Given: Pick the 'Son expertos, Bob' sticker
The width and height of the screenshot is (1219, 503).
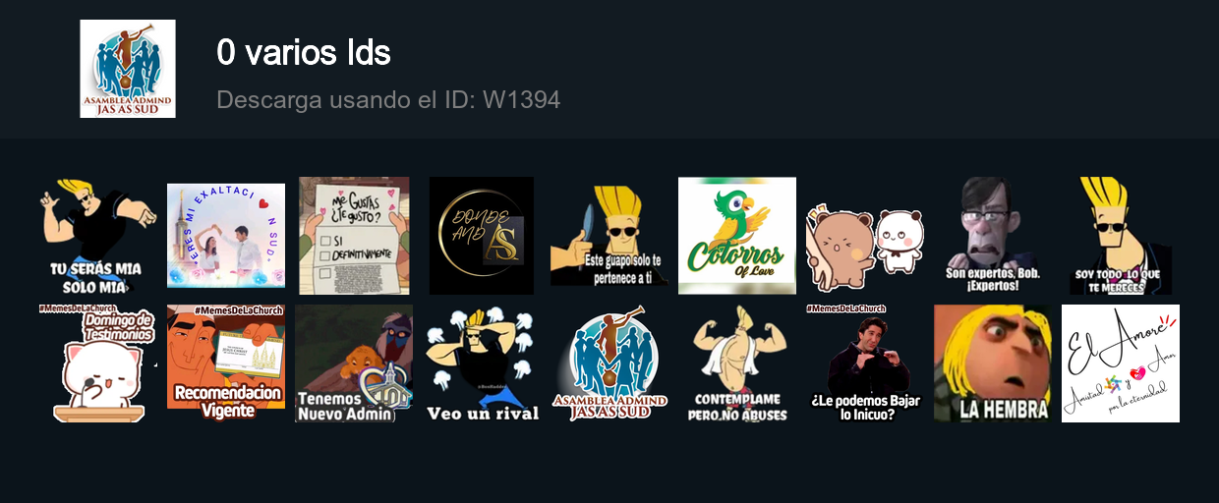Looking at the screenshot, I should click(993, 236).
